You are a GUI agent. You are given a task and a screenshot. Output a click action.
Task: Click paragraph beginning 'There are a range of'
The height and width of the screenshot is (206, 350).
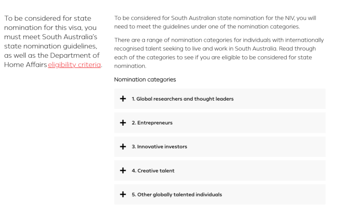coord(219,53)
